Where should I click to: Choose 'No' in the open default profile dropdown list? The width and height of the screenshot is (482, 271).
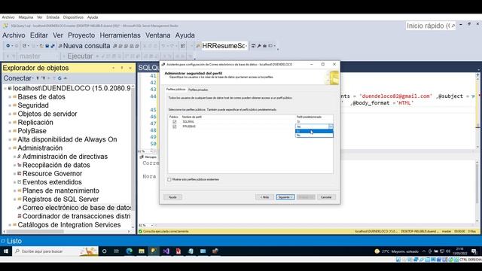[x=314, y=135]
